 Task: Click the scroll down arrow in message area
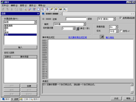132,92
